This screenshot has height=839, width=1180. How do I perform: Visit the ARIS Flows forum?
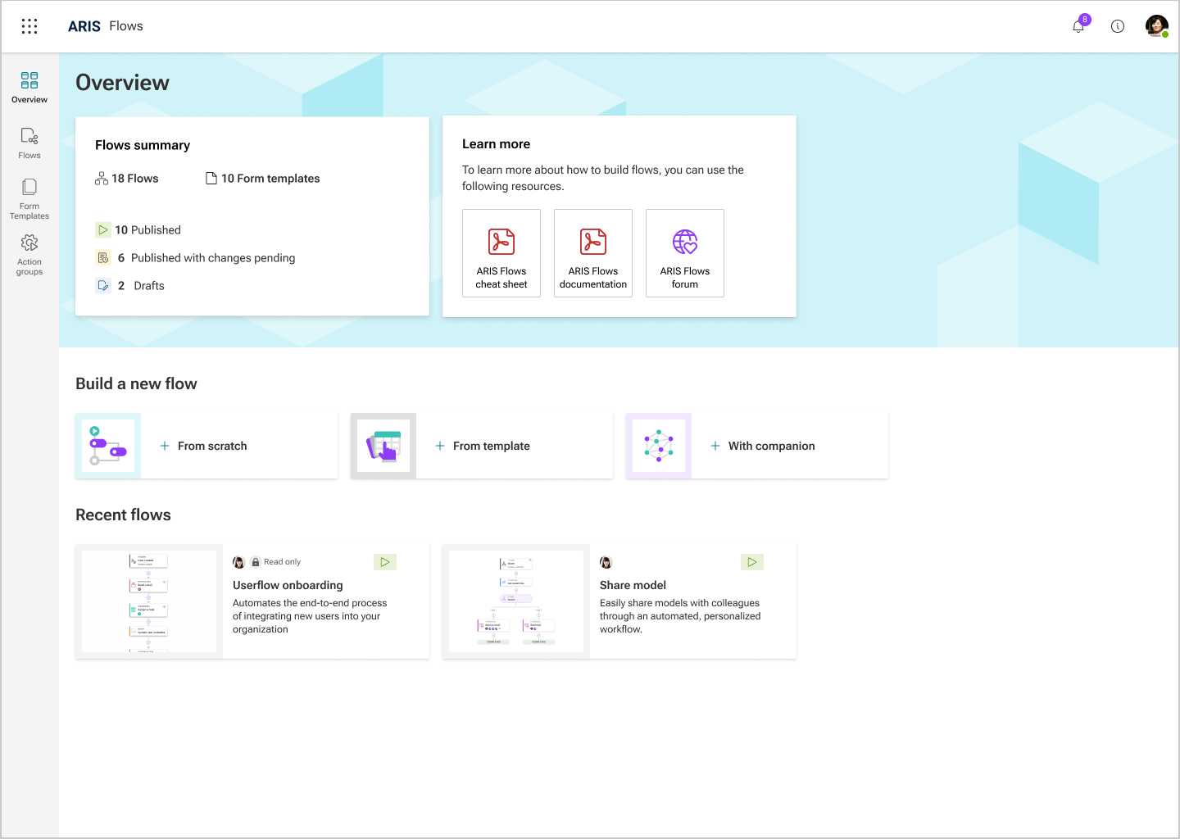click(685, 253)
